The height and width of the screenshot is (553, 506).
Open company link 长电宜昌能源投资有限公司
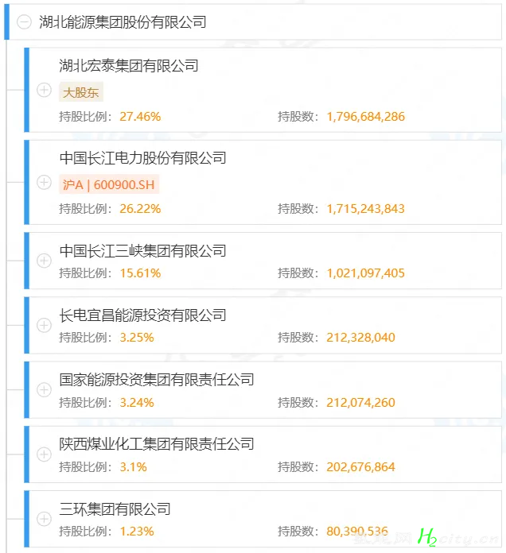[142, 315]
